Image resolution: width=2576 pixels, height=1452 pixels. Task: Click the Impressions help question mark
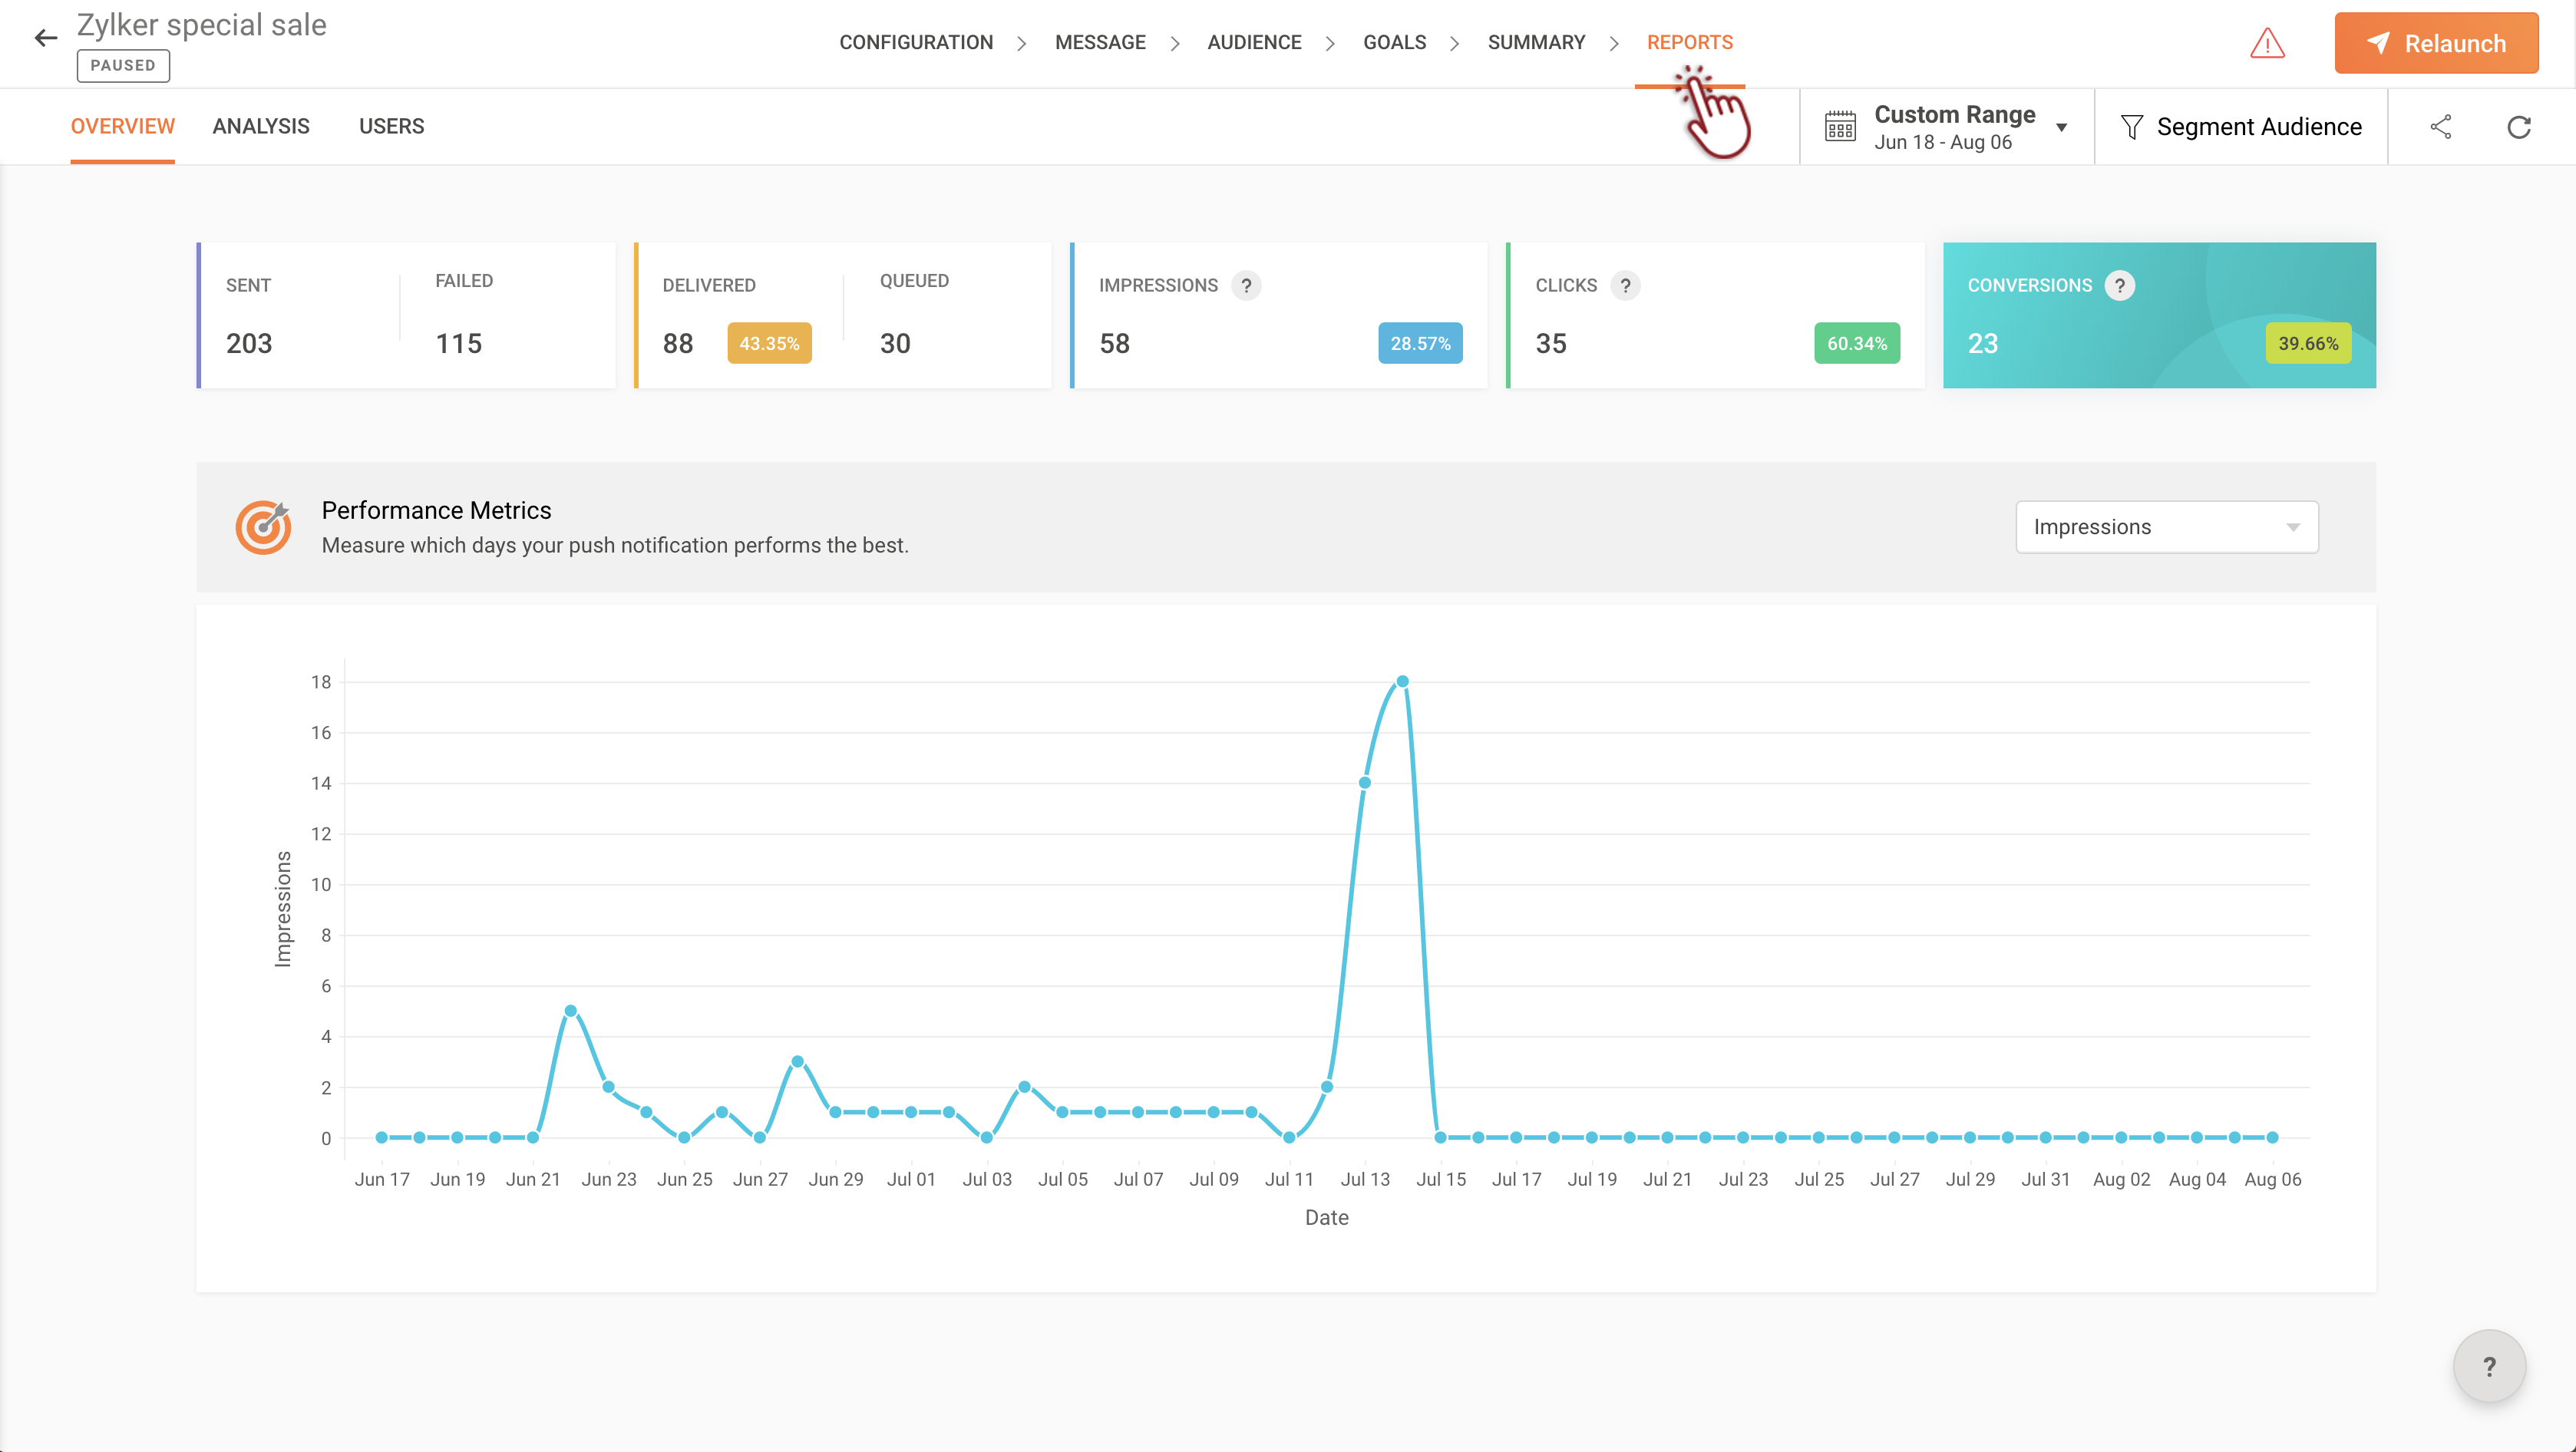tap(1246, 286)
